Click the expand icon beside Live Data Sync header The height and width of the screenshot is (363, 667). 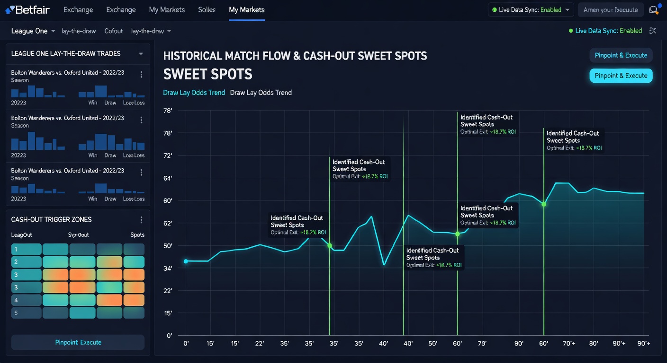[x=653, y=31]
